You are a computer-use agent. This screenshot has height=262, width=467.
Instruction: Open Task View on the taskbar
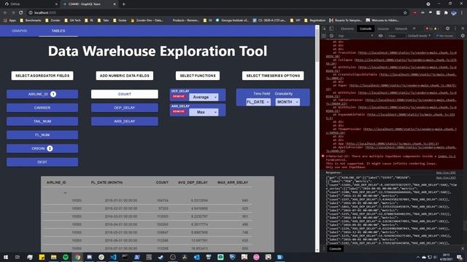18,257
